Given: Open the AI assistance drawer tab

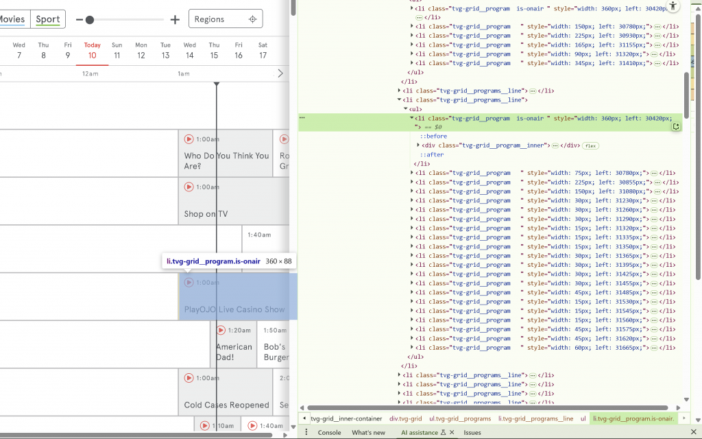Looking at the screenshot, I should tap(420, 432).
